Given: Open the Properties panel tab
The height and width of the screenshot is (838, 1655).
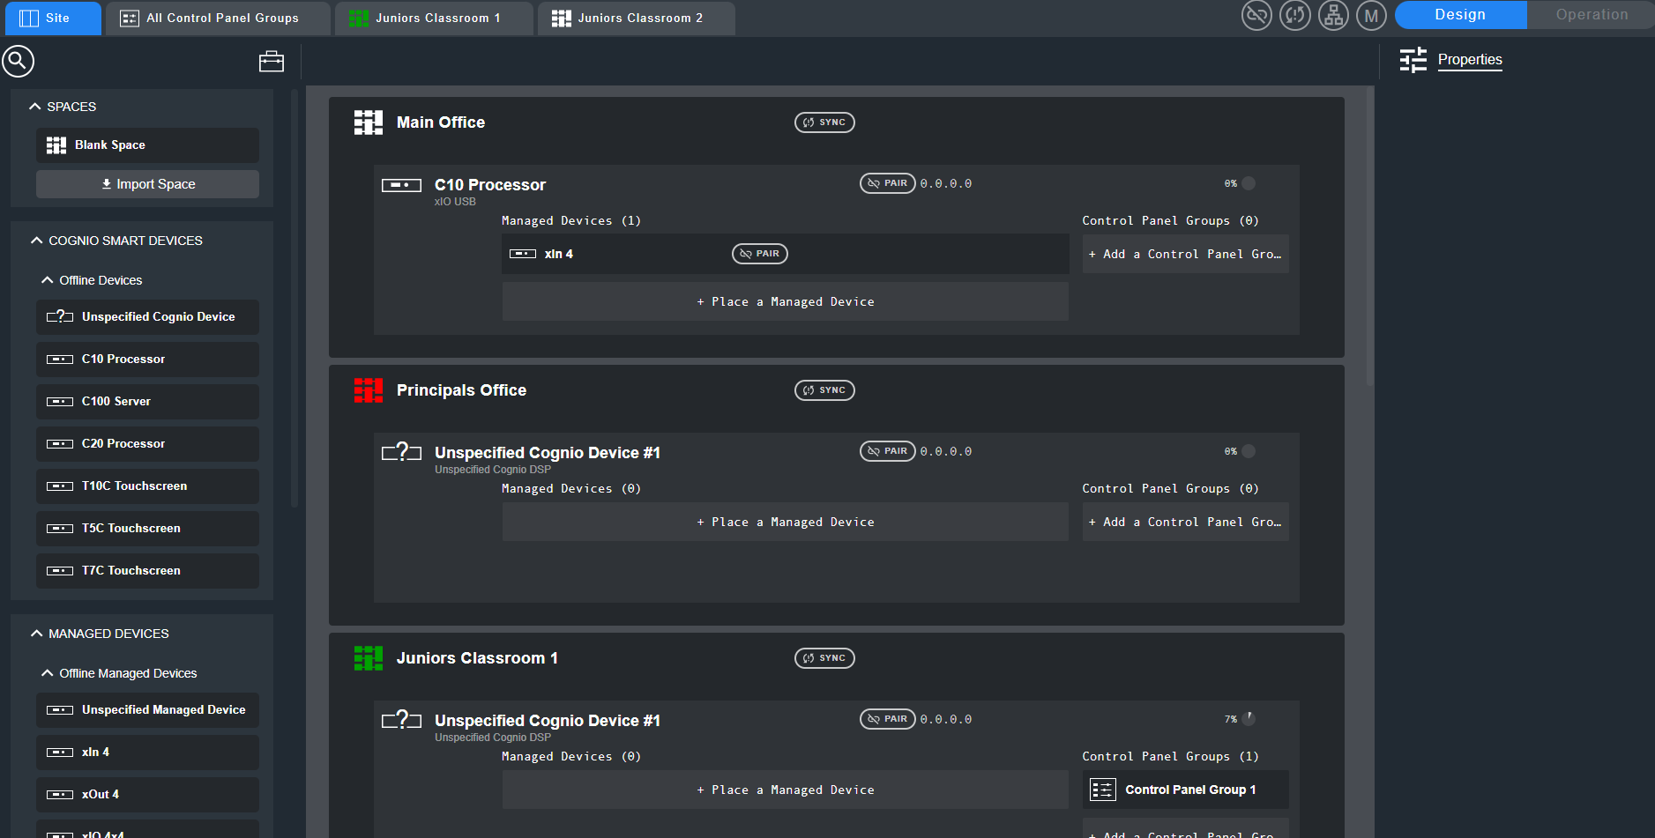Looking at the screenshot, I should coord(1470,60).
